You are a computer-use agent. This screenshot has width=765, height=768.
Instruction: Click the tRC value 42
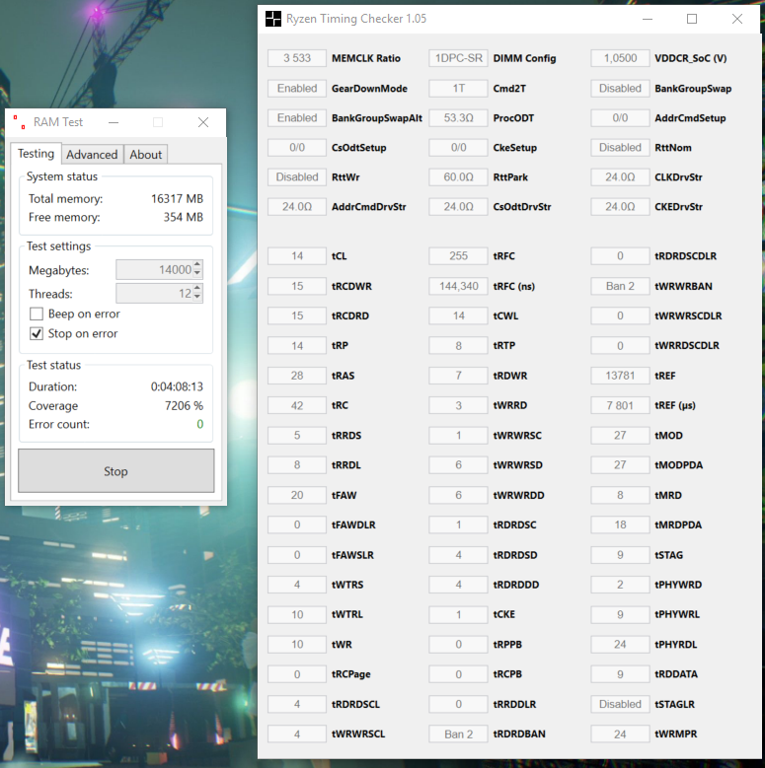tap(297, 405)
